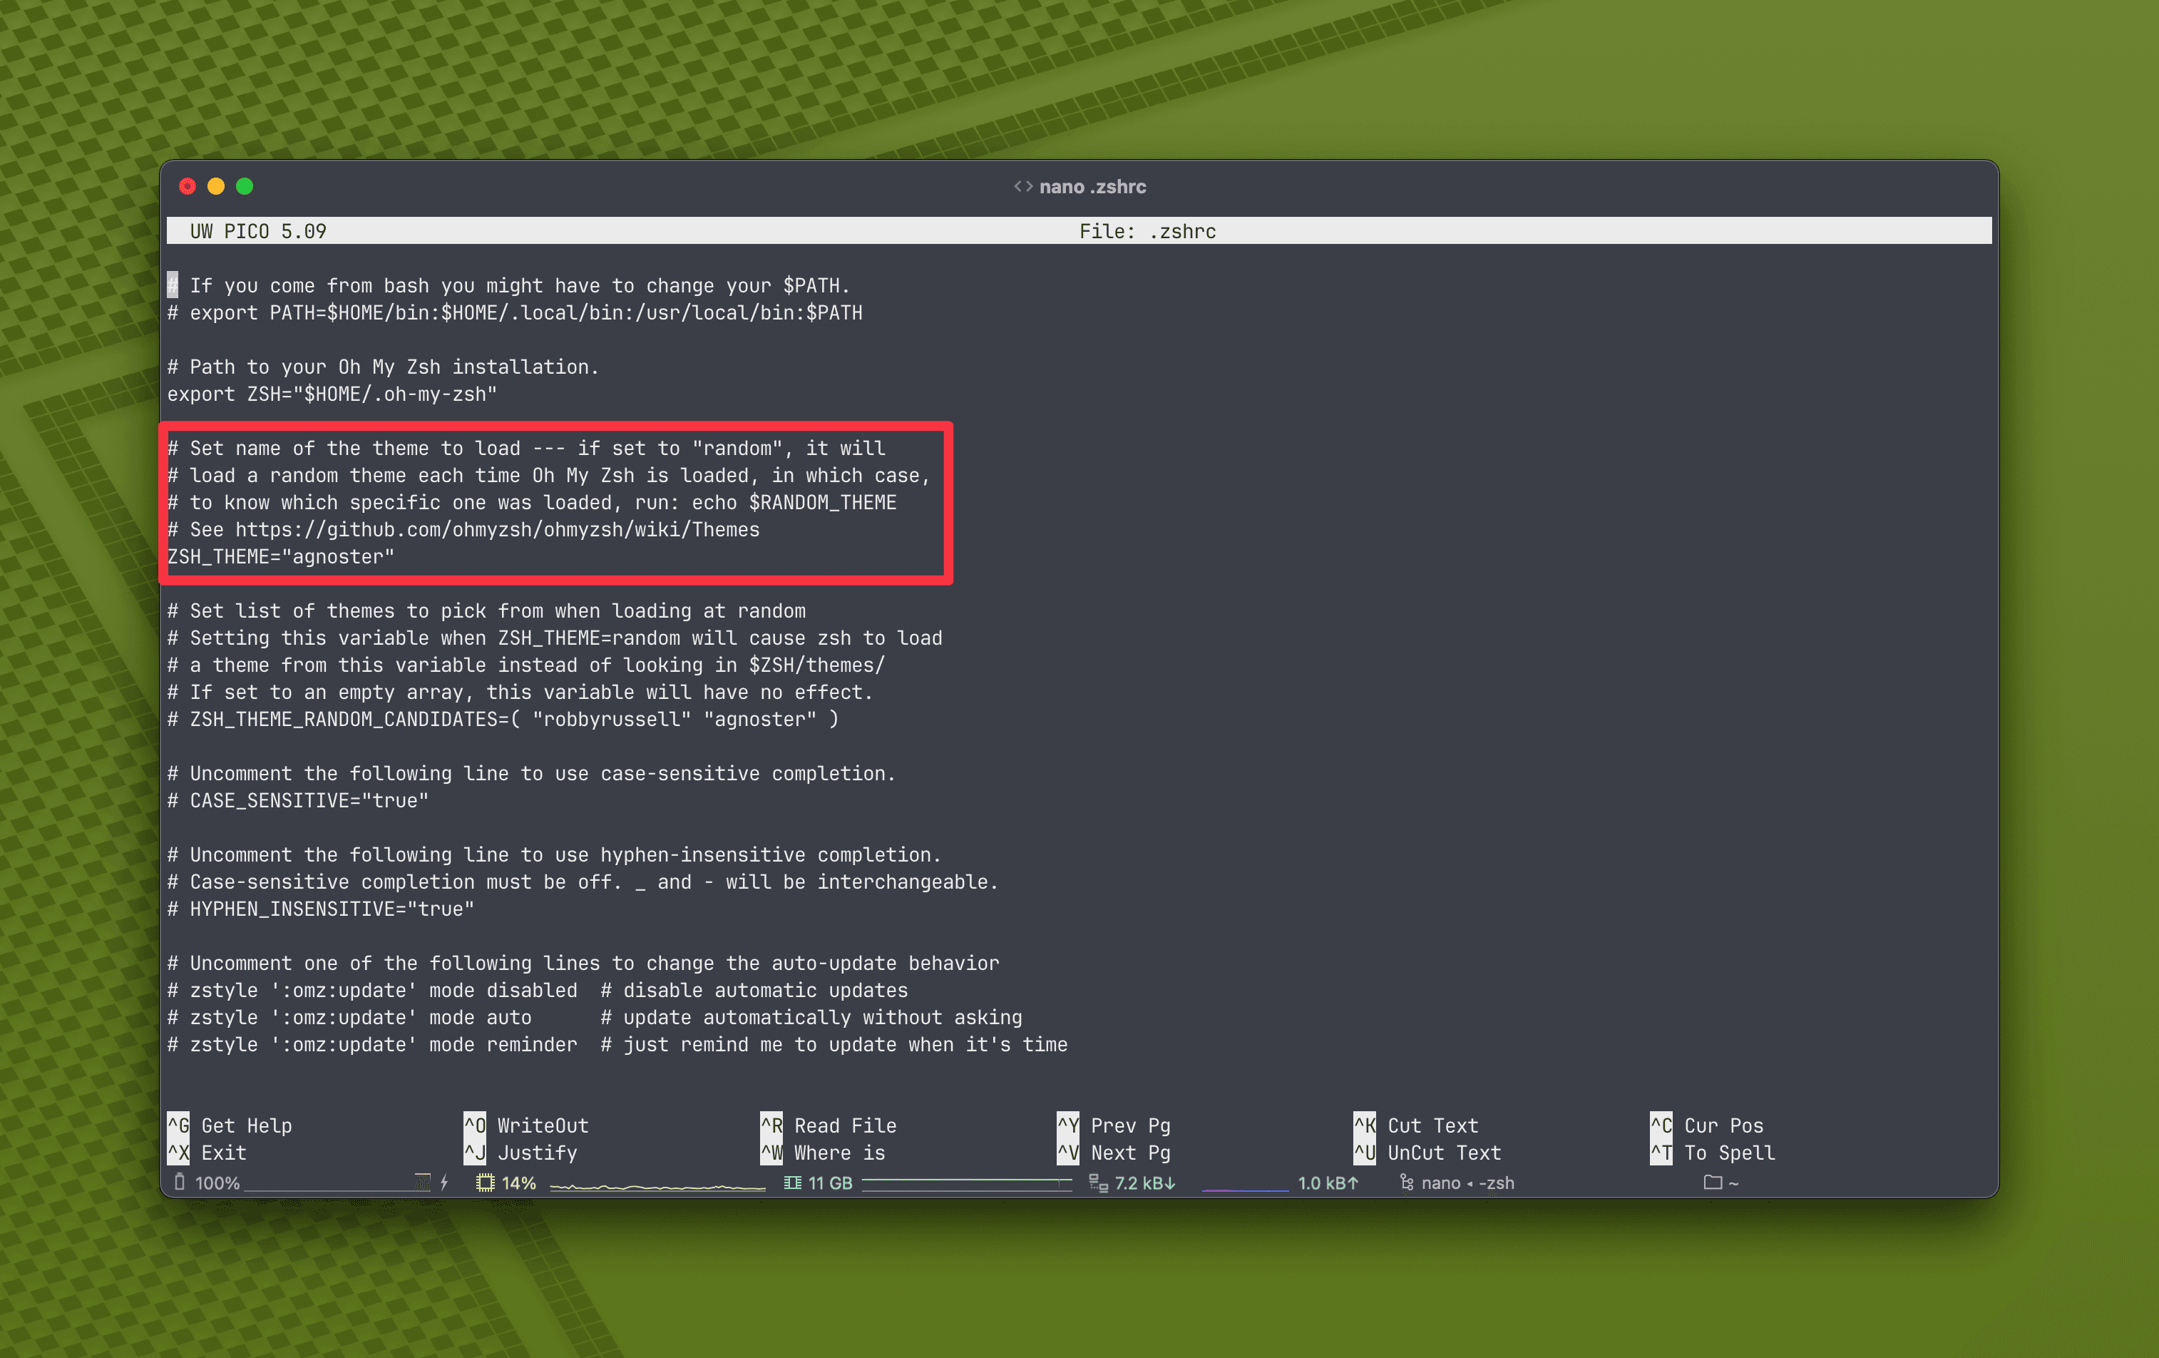Image resolution: width=2159 pixels, height=1358 pixels.
Task: Open the github ohmyzsh Themes wiki URL
Action: coord(497,529)
